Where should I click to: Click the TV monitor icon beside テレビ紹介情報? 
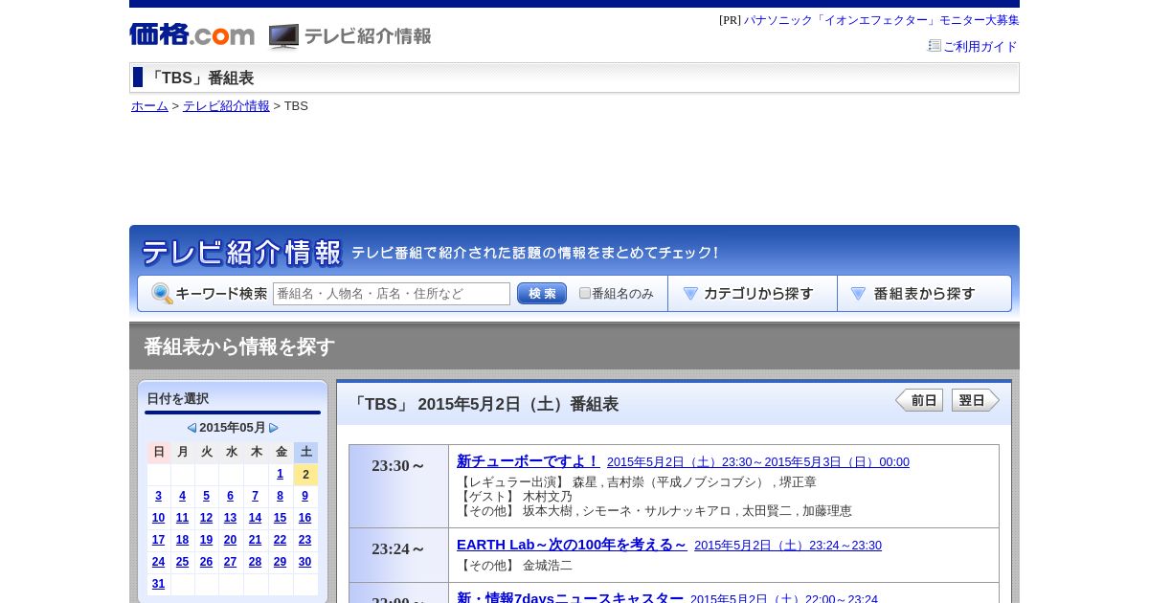pos(283,36)
